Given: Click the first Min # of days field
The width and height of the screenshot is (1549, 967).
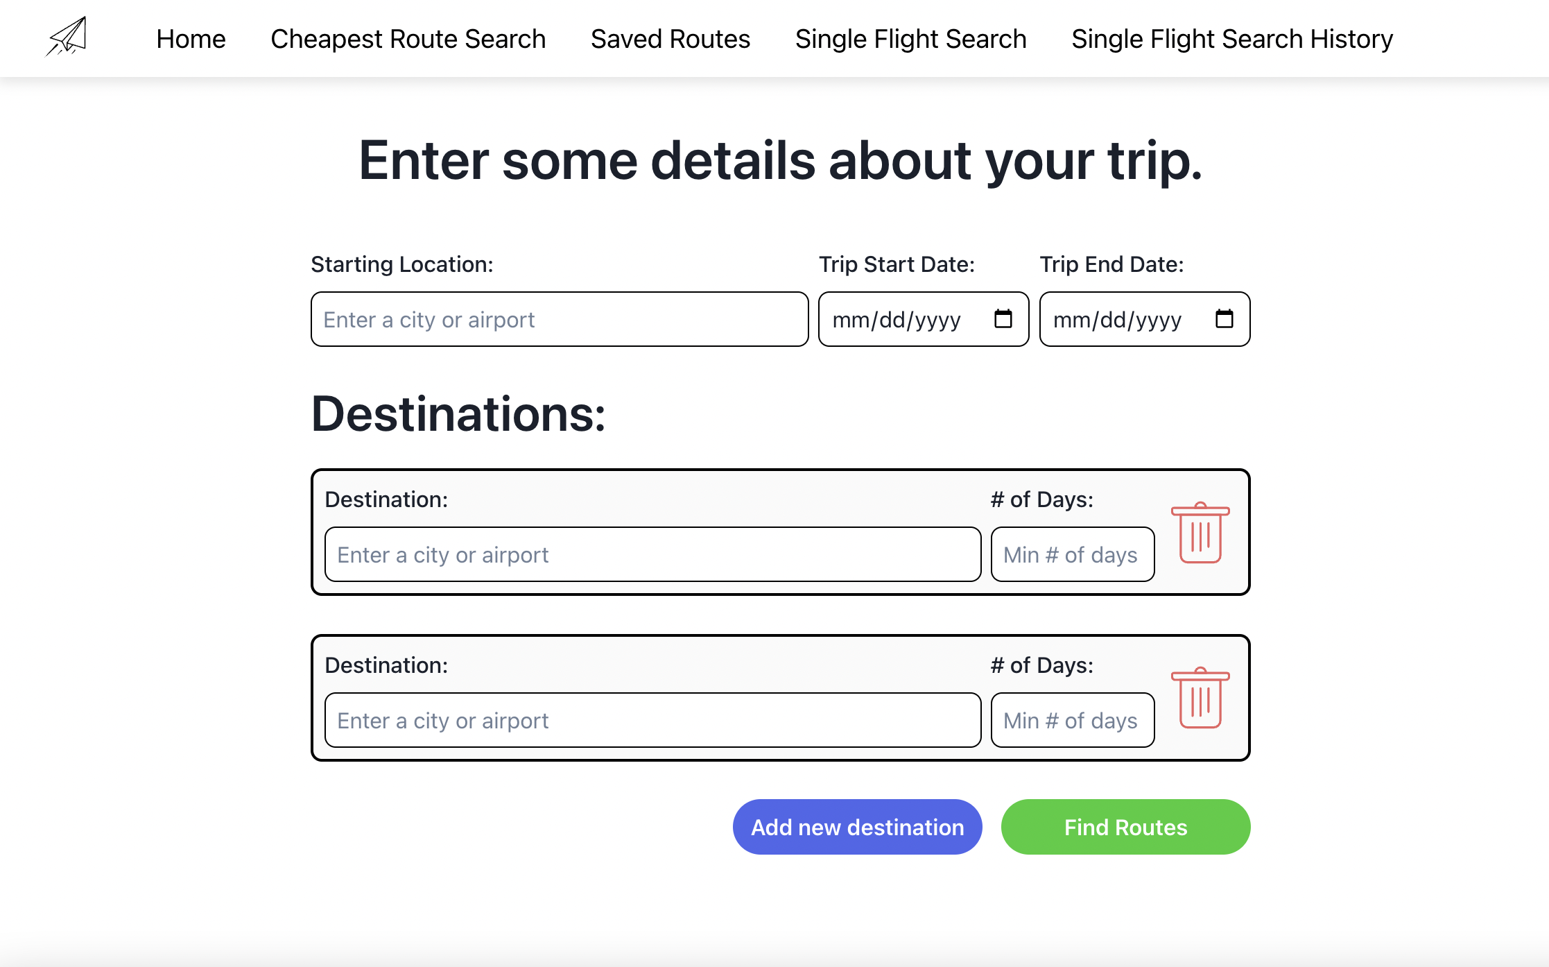Looking at the screenshot, I should pos(1072,554).
